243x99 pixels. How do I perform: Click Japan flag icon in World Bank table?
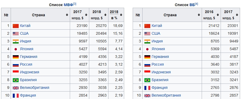click(147, 49)
